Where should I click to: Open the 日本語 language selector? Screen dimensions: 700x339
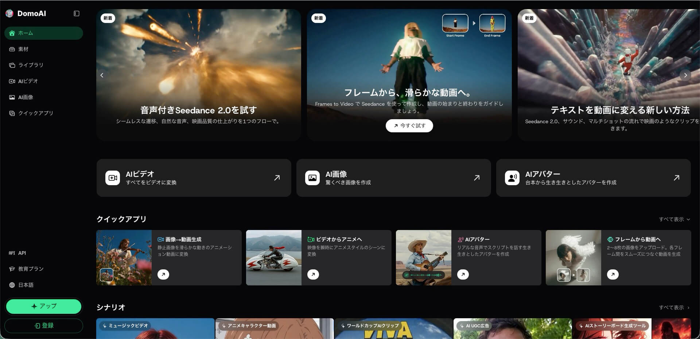tap(44, 285)
